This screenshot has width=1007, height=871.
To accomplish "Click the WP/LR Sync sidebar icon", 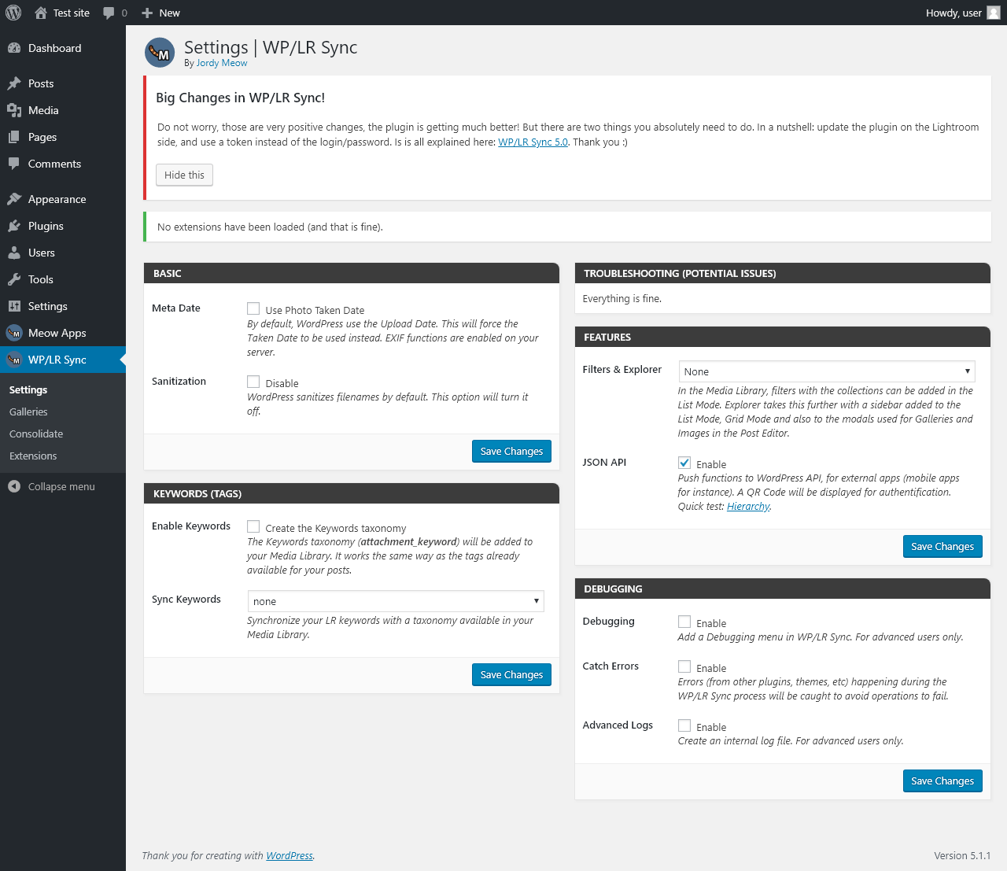I will tap(14, 360).
